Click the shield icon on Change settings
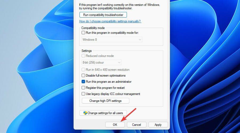This screenshot has width=240, height=133. click(x=85, y=113)
